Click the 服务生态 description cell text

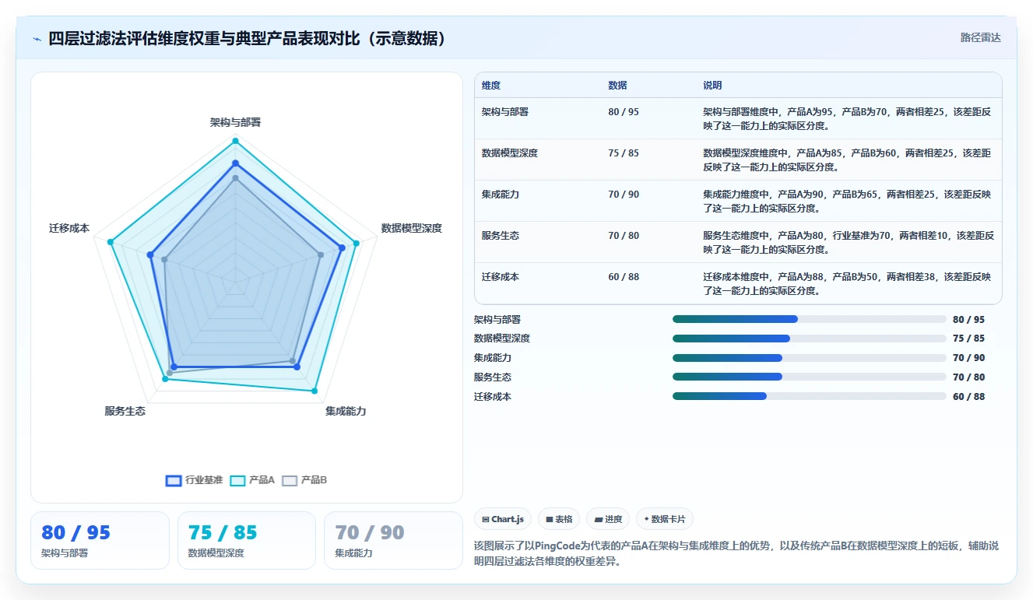pos(849,243)
